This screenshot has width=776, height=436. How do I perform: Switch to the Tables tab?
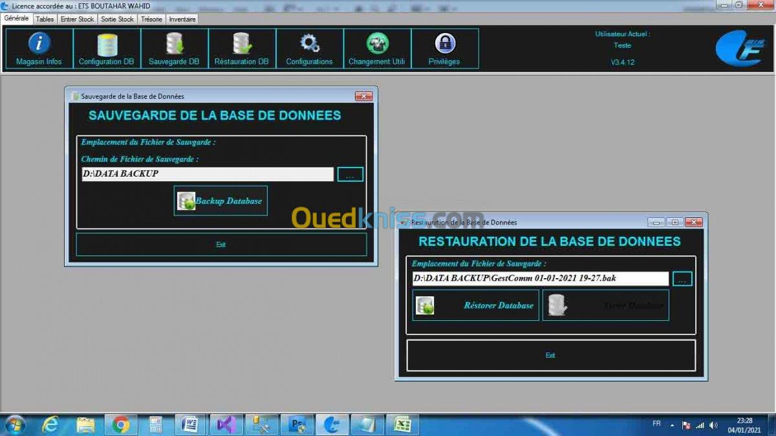pos(45,19)
